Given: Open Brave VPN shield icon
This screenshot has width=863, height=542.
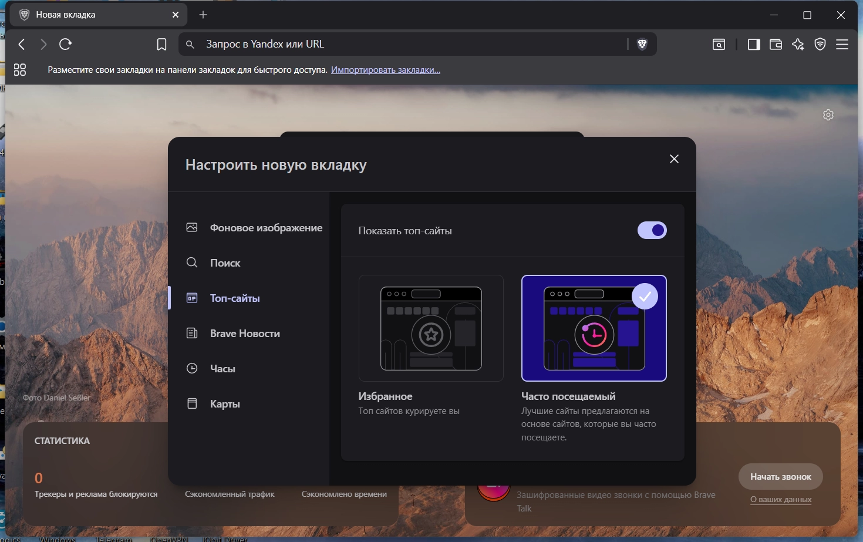Looking at the screenshot, I should [820, 44].
